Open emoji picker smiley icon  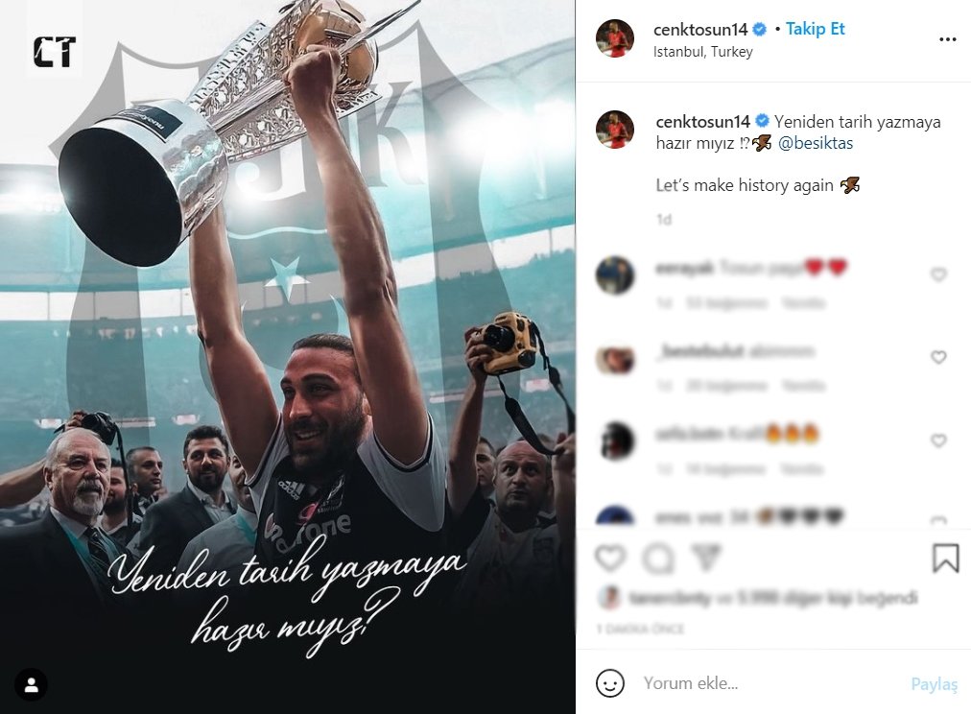tap(610, 683)
